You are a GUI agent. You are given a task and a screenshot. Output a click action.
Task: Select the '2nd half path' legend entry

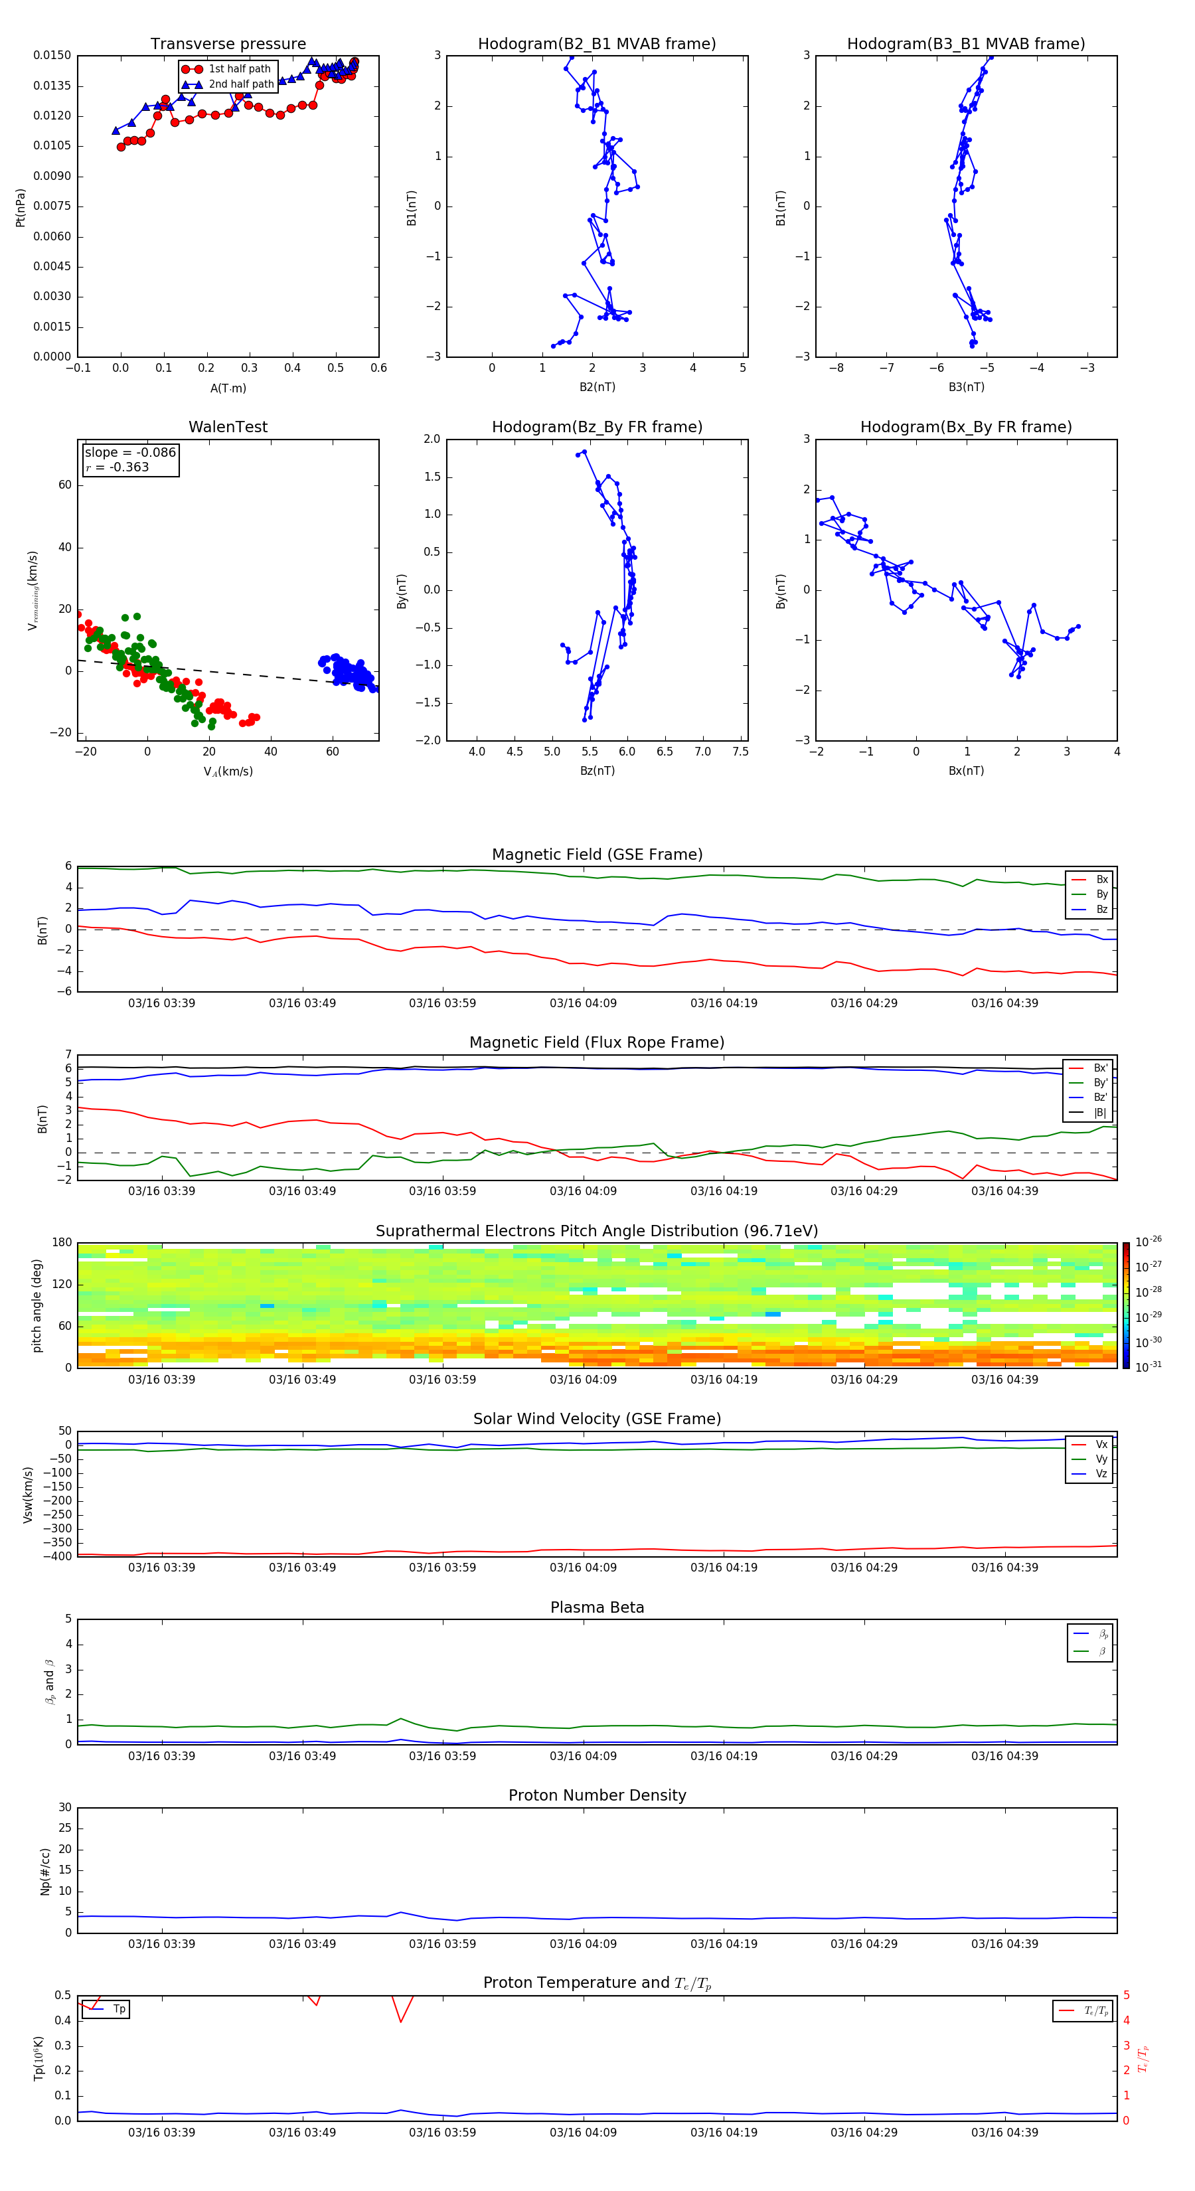click(x=228, y=84)
